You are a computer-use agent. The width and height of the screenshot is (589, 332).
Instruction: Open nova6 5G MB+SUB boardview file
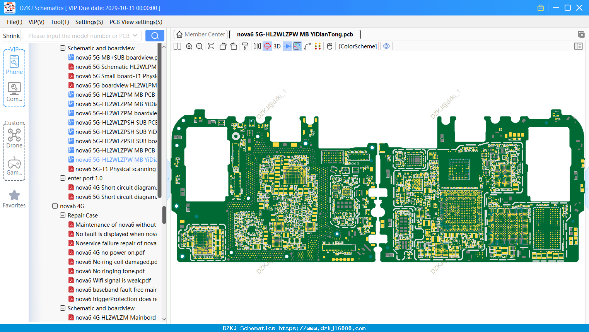[x=113, y=58]
